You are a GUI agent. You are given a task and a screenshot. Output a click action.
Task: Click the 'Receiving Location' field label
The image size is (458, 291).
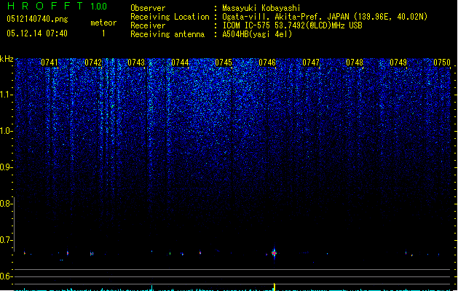click(x=170, y=17)
